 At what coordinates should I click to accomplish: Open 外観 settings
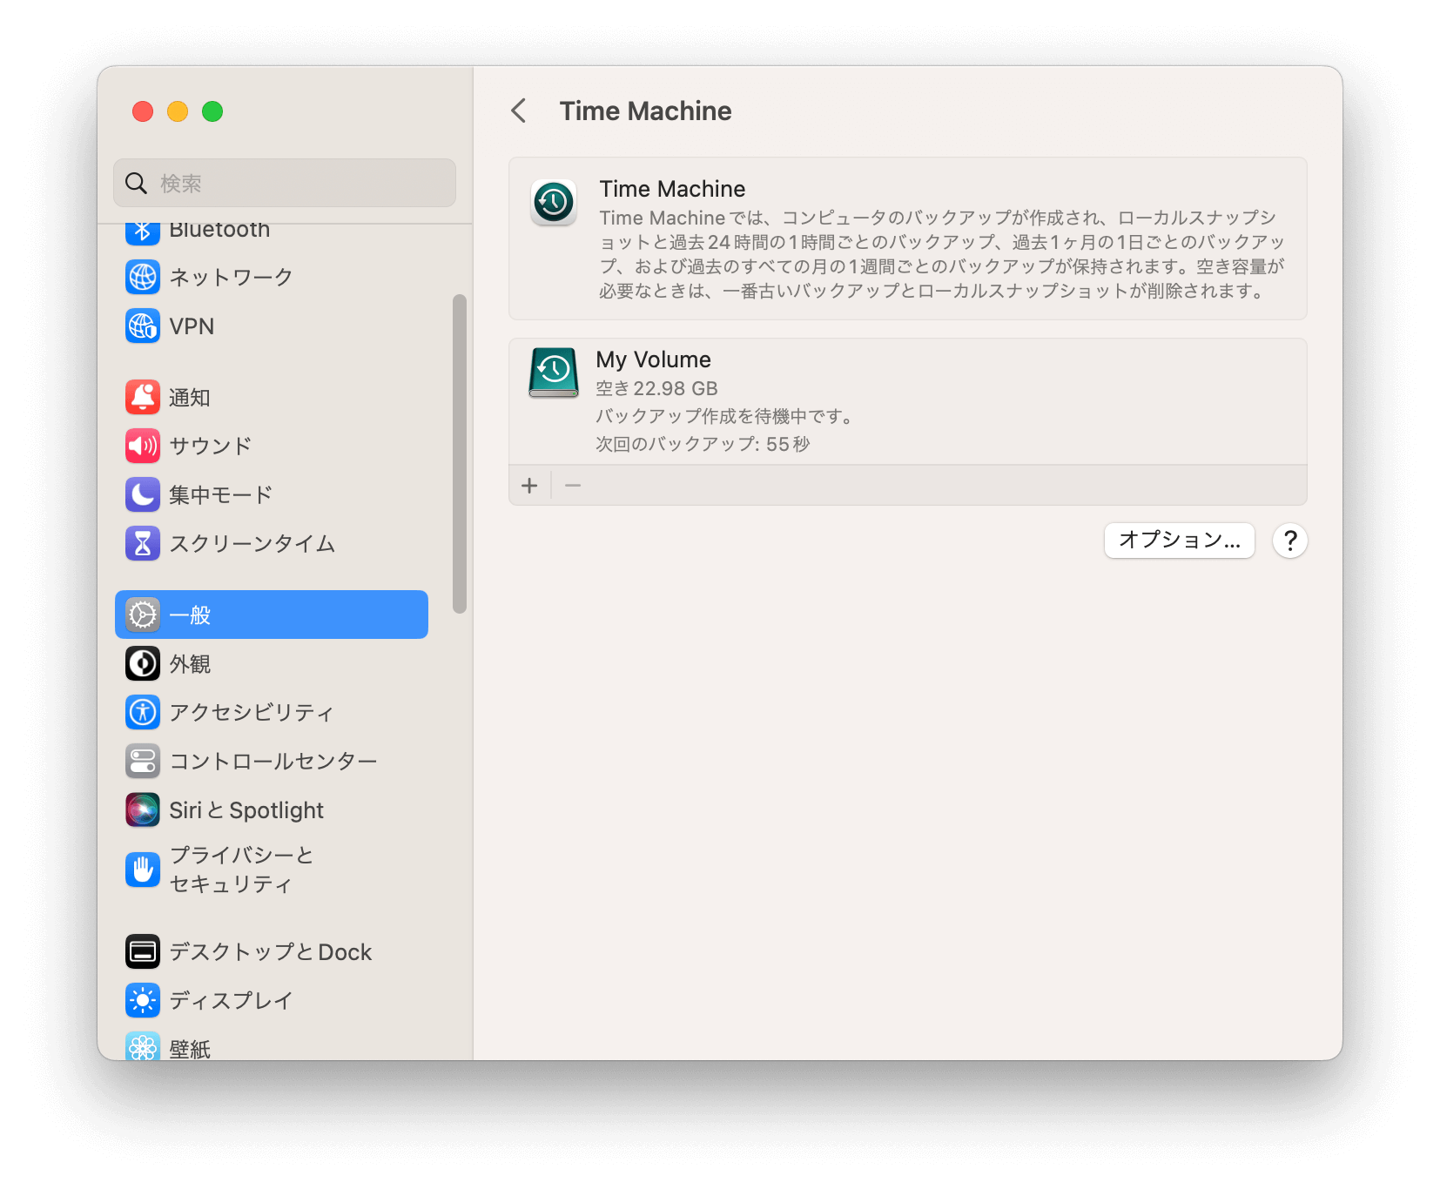tap(272, 663)
